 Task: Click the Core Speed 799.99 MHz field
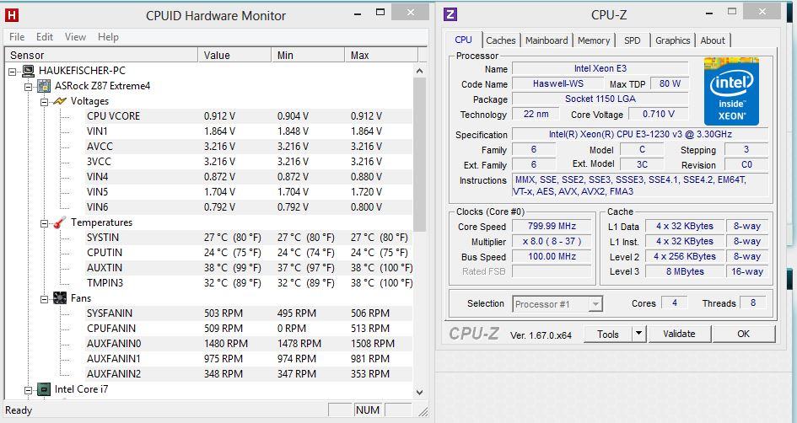(552, 227)
